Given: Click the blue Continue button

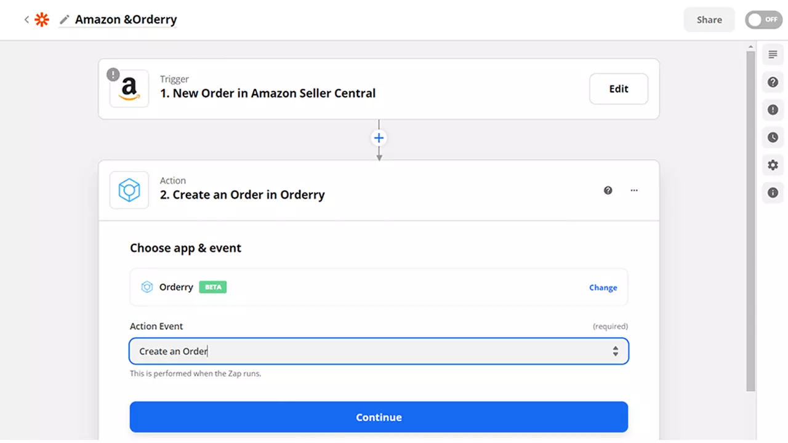Looking at the screenshot, I should (x=379, y=417).
